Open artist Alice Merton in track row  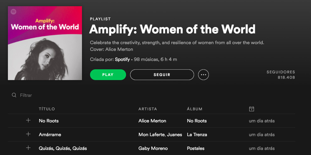coord(152,121)
